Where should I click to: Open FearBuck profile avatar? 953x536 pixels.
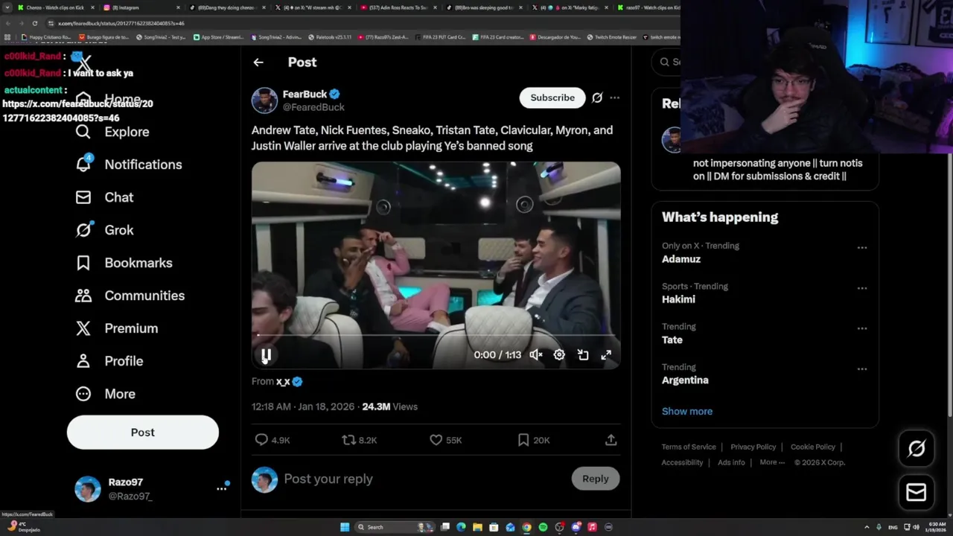point(264,100)
